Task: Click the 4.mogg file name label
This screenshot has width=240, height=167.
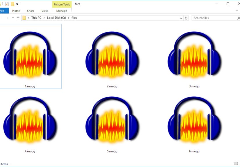Action: point(30,151)
